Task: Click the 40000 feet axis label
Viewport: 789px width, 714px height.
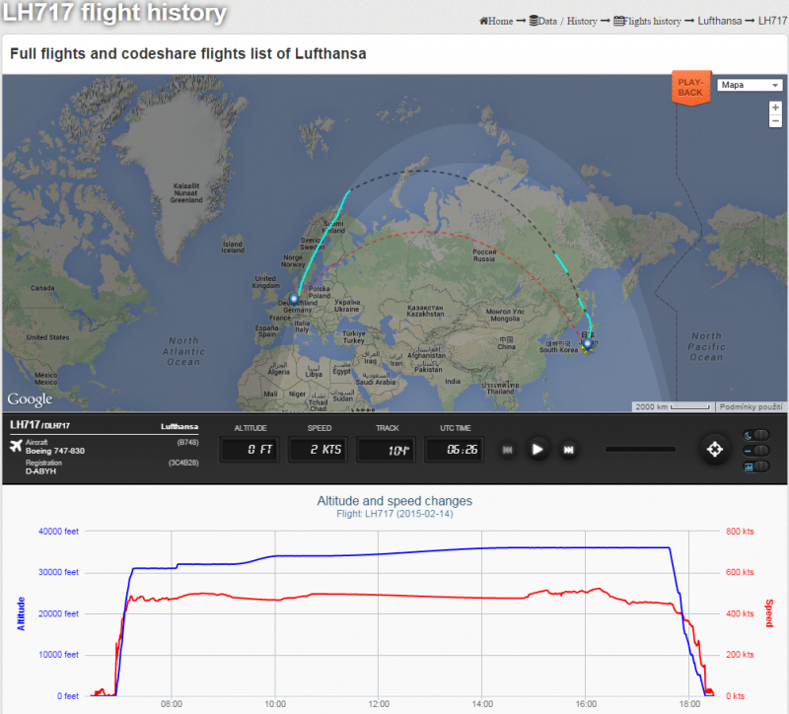Action: [58, 532]
